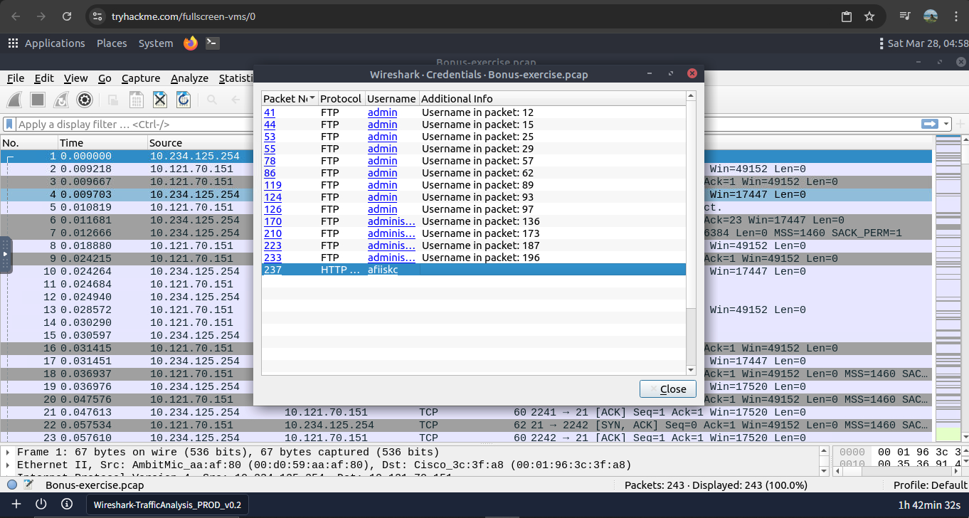Screen dimensions: 969x518
Task: Follow packet 237 link in credentials list
Action: tap(272, 270)
